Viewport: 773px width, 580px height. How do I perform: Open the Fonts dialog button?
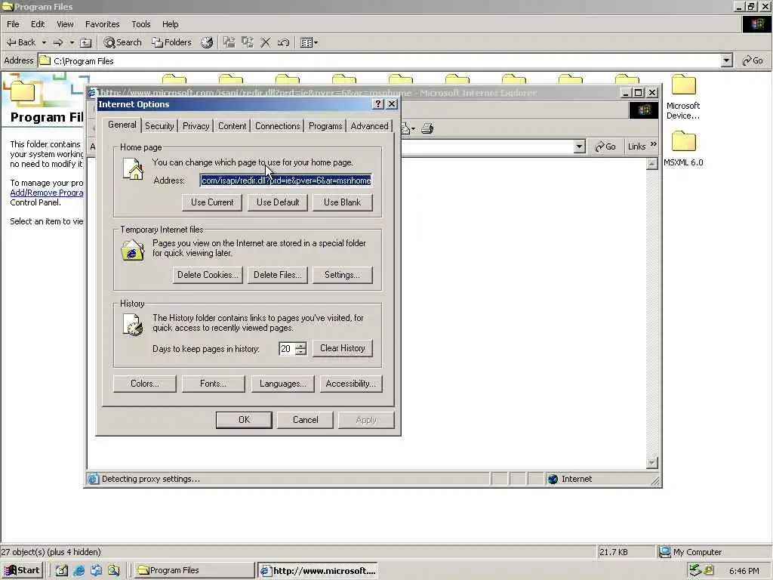point(213,384)
